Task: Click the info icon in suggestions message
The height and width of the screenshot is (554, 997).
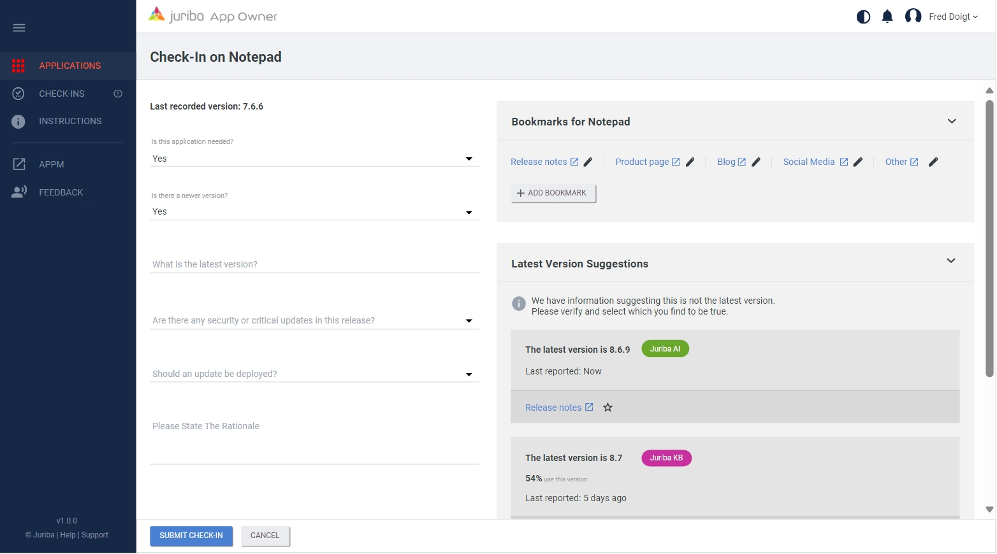Action: [x=519, y=304]
